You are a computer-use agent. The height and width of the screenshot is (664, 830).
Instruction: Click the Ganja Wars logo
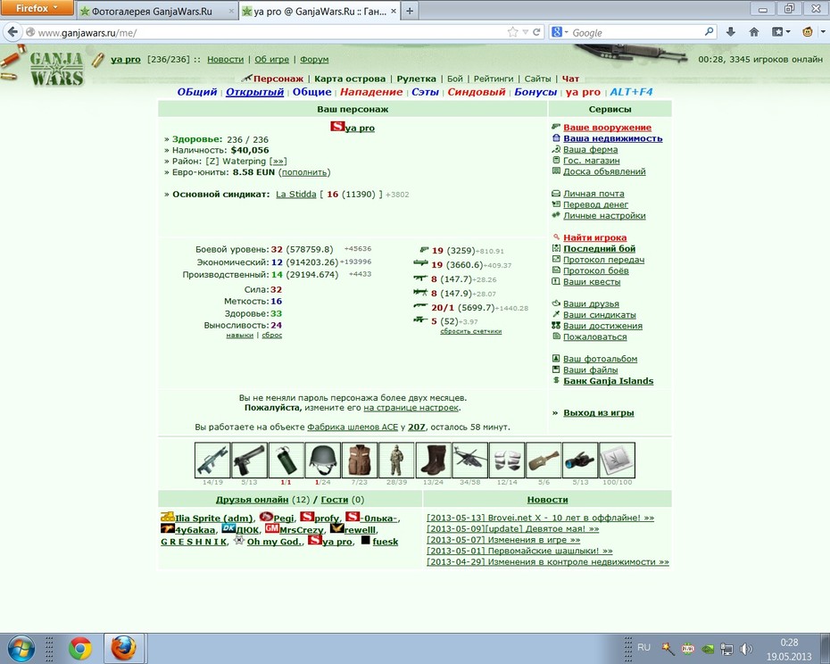(x=56, y=69)
